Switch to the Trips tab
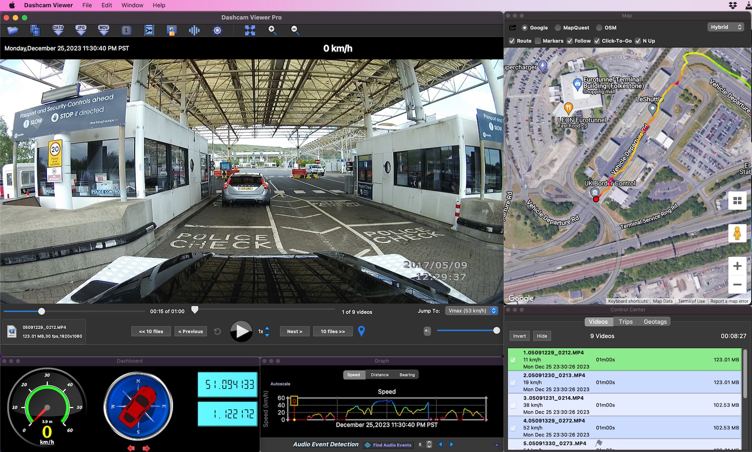 626,321
